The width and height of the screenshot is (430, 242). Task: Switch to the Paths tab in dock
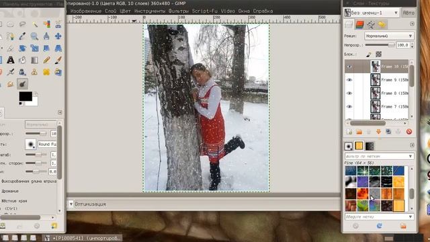371,25
